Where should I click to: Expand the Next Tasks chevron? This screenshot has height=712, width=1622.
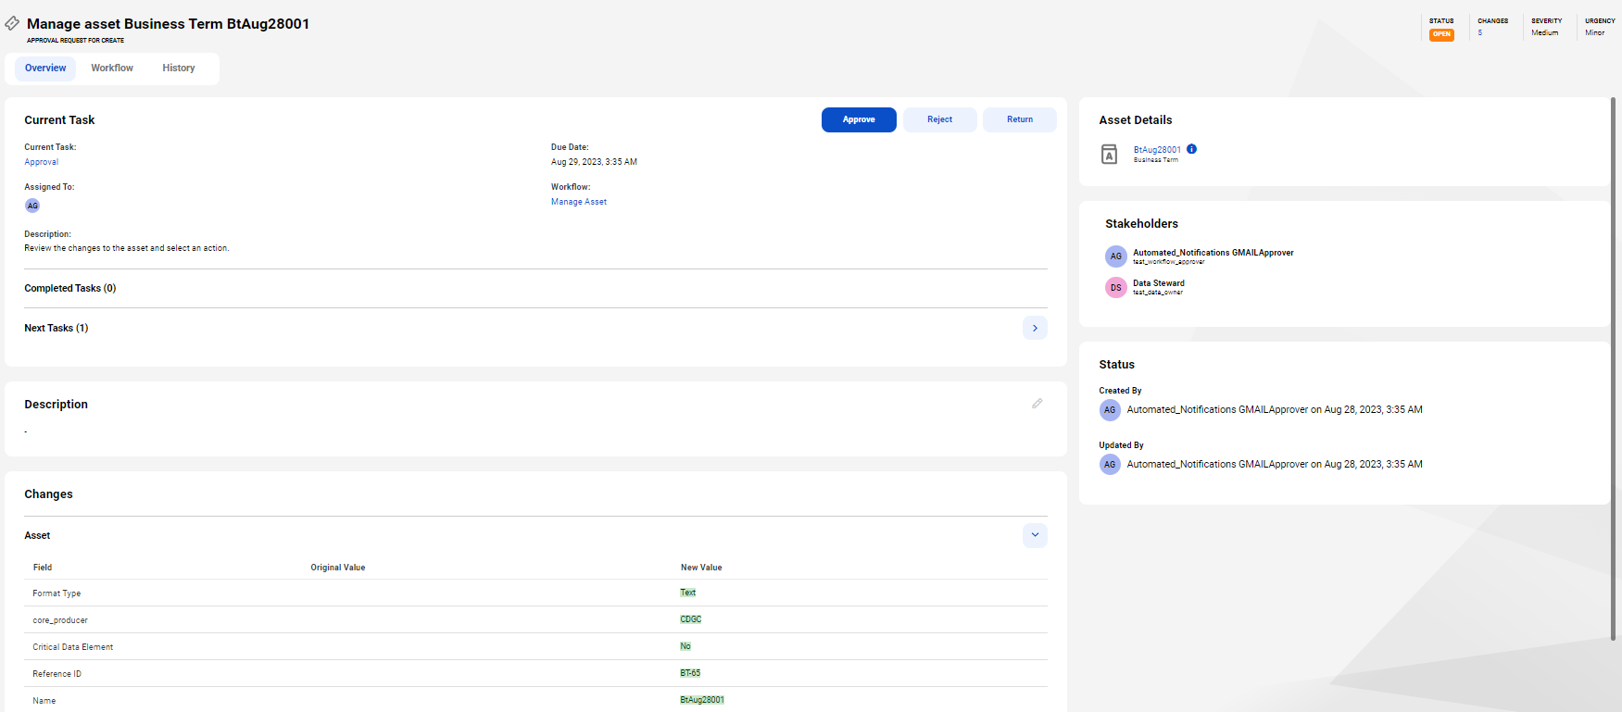click(1035, 328)
